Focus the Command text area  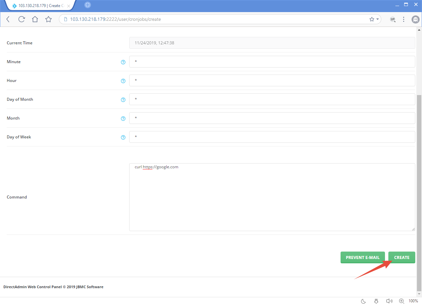pyautogui.click(x=272, y=197)
